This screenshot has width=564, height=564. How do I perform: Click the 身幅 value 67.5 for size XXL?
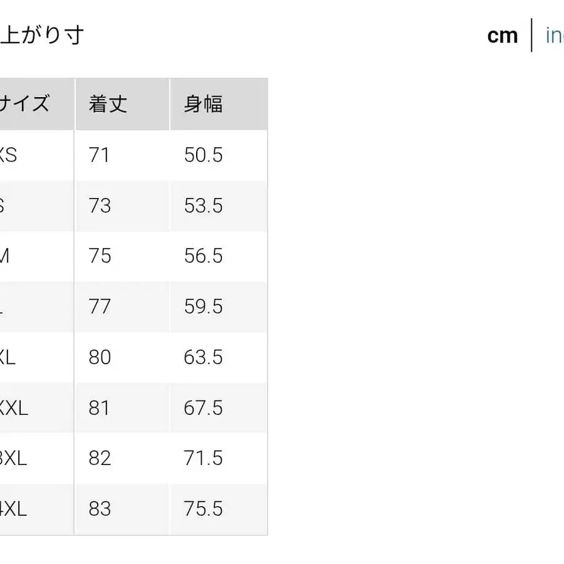pyautogui.click(x=202, y=407)
